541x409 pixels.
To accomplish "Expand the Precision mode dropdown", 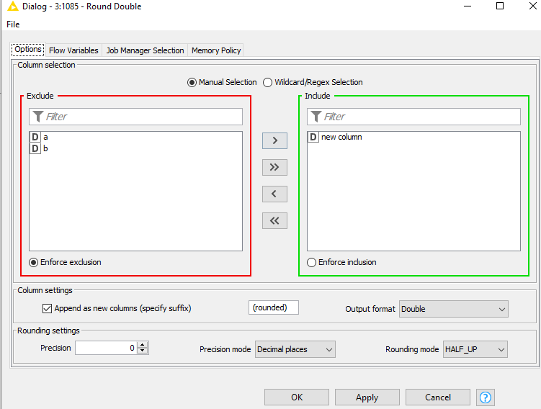I will (x=295, y=349).
